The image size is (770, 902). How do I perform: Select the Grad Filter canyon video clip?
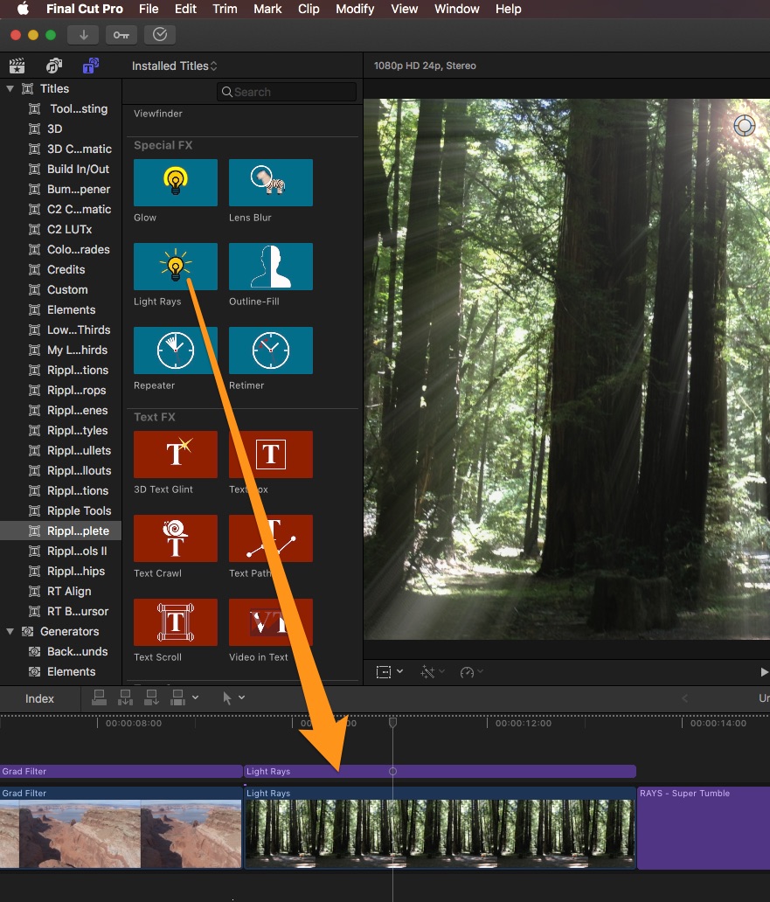(121, 828)
